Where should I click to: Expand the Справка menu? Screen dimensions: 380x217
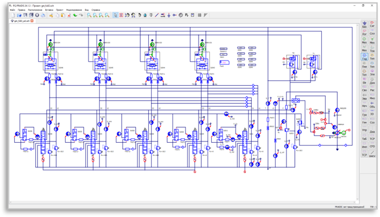pos(96,10)
